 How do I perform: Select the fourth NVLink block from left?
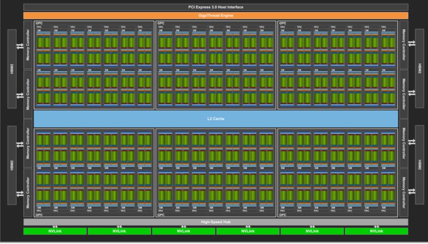[x=248, y=231]
